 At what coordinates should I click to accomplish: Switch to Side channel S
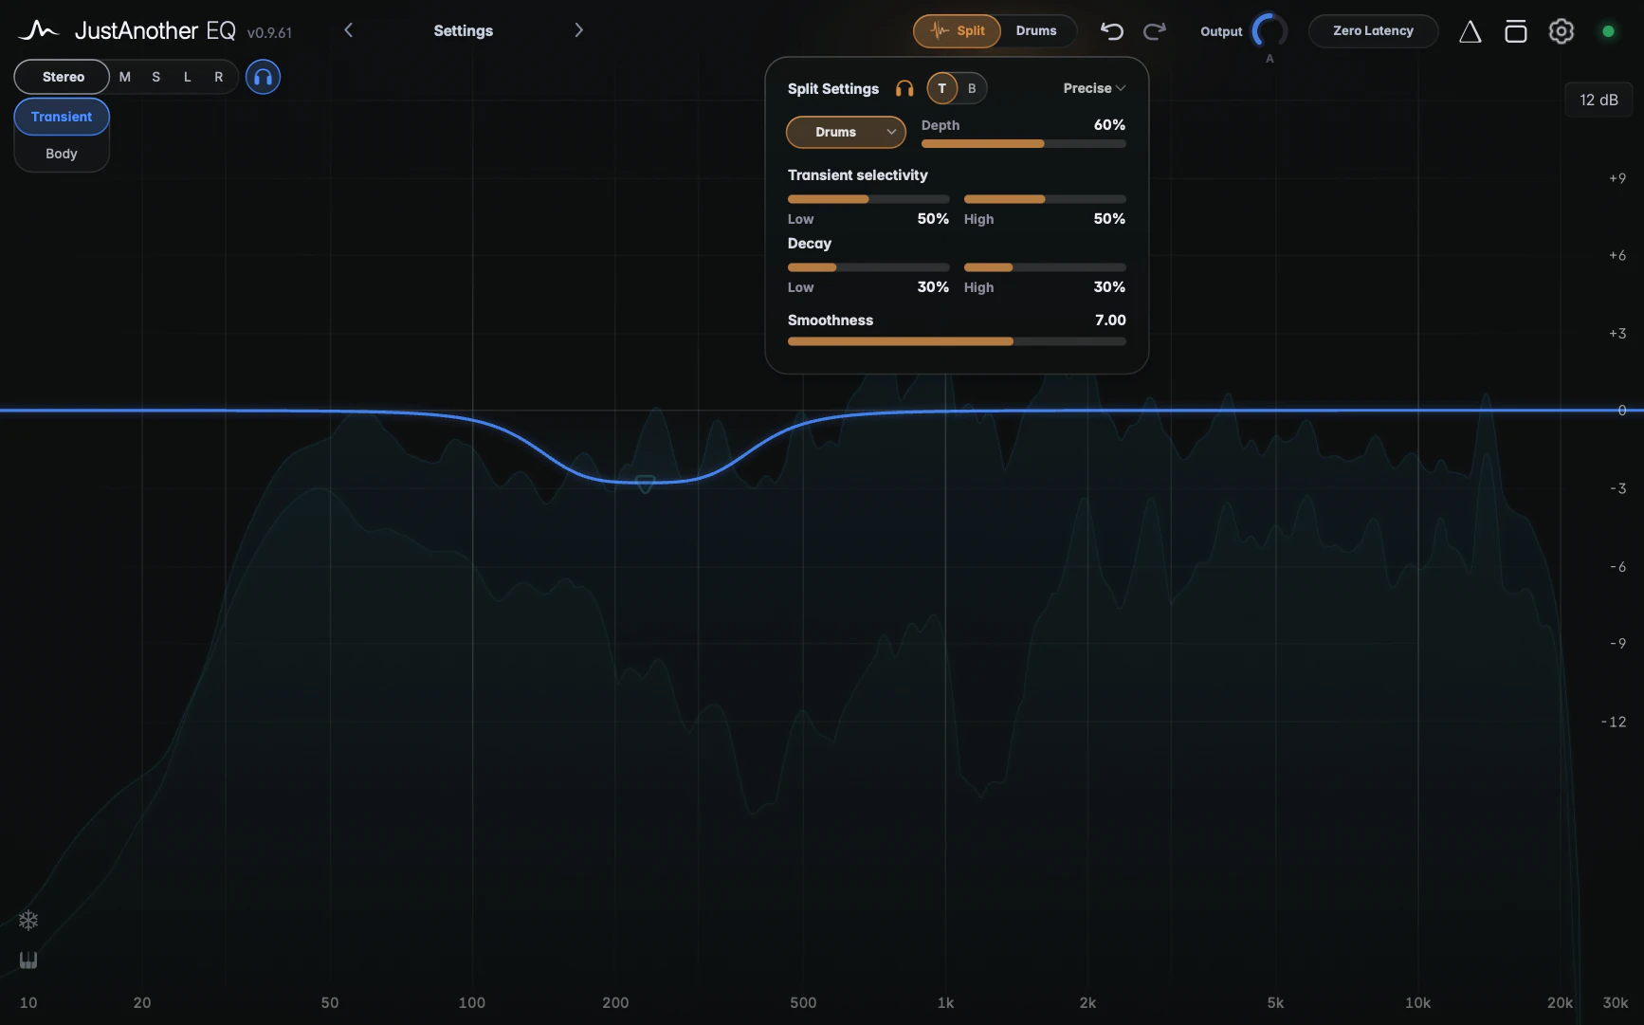tap(156, 77)
